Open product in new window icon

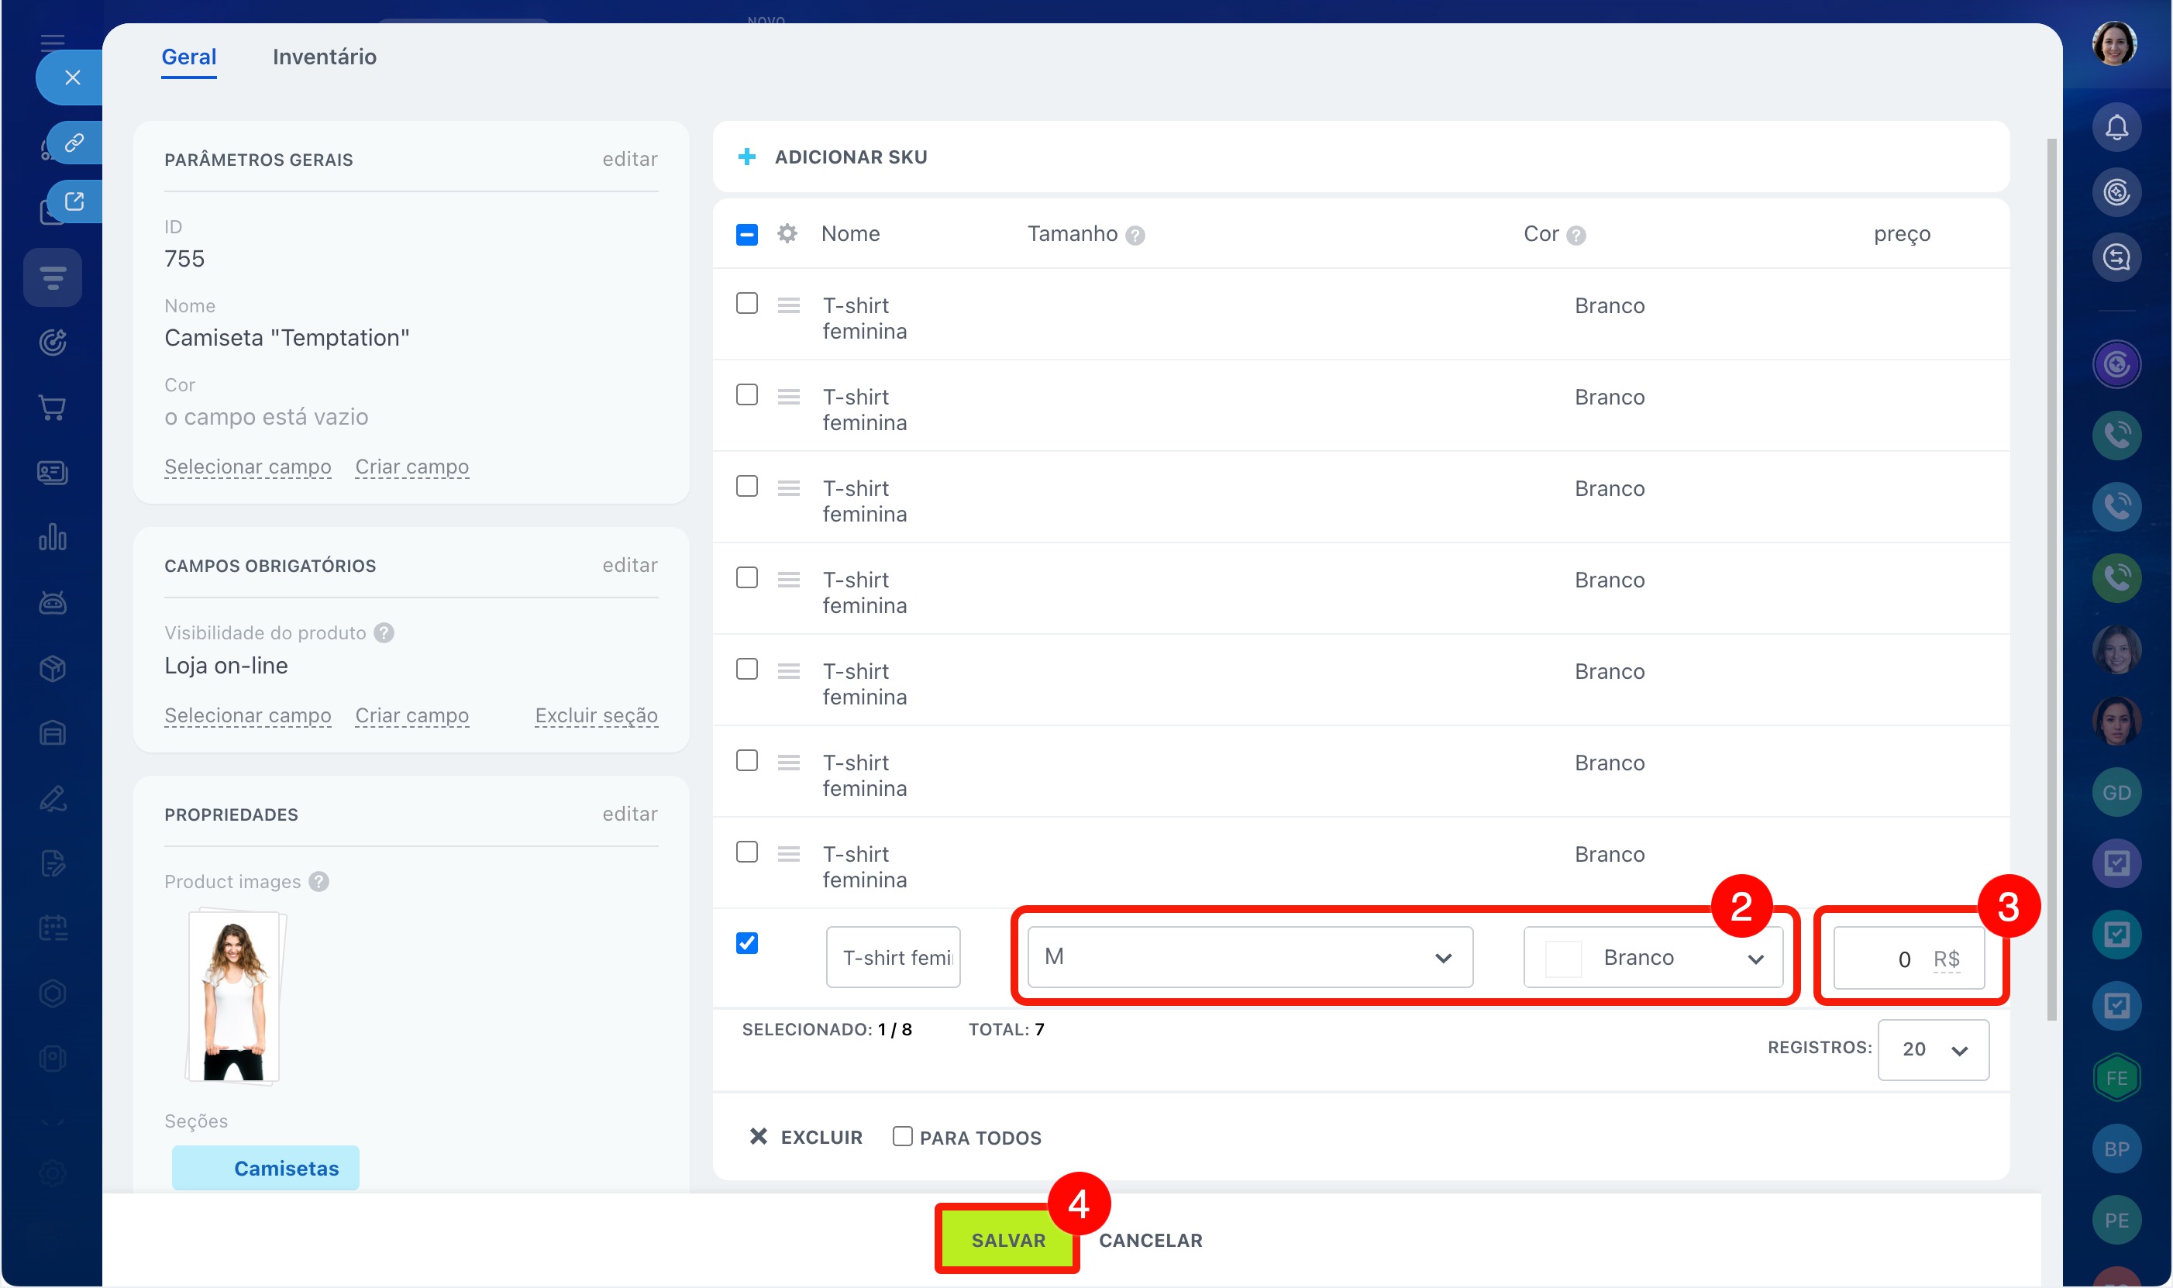tap(74, 201)
